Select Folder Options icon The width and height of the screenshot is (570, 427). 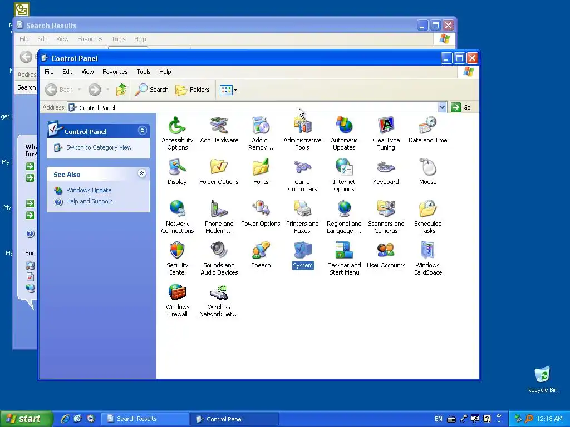pos(219,167)
